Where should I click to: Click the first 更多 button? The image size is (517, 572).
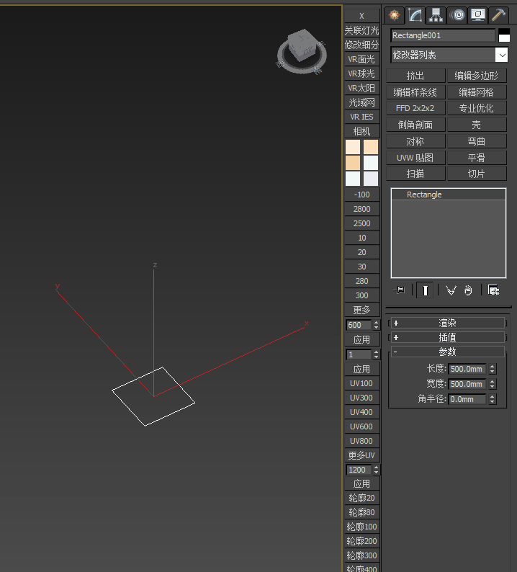tap(362, 310)
